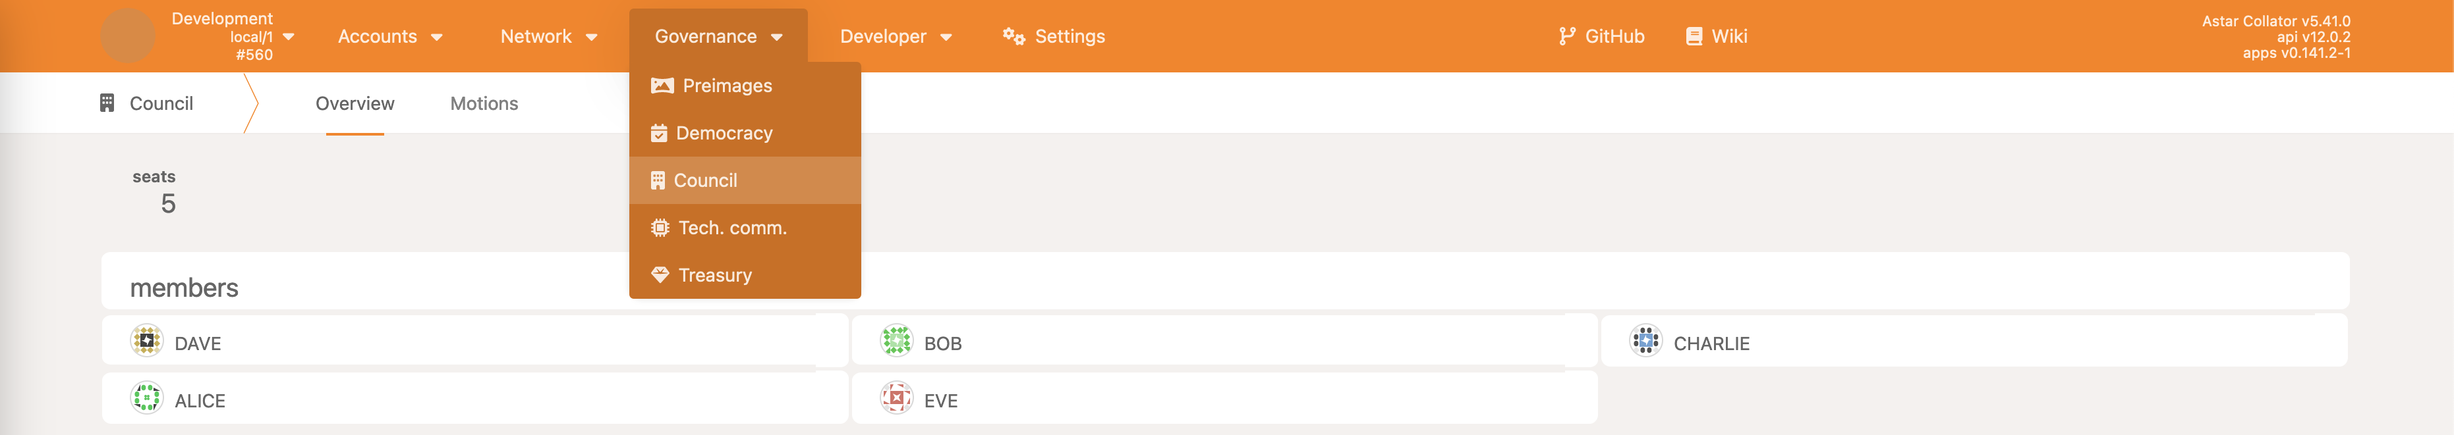The height and width of the screenshot is (435, 2454).
Task: Collapse the Governance dropdown menu
Action: coord(718,36)
